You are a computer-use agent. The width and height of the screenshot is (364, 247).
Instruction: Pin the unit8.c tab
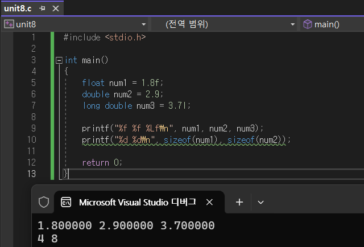(x=42, y=9)
